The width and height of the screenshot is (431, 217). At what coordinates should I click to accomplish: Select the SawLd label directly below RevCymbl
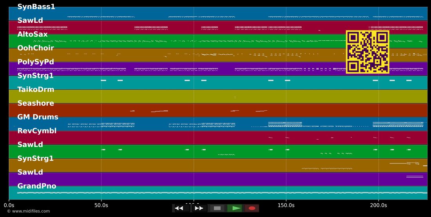[x=30, y=144]
